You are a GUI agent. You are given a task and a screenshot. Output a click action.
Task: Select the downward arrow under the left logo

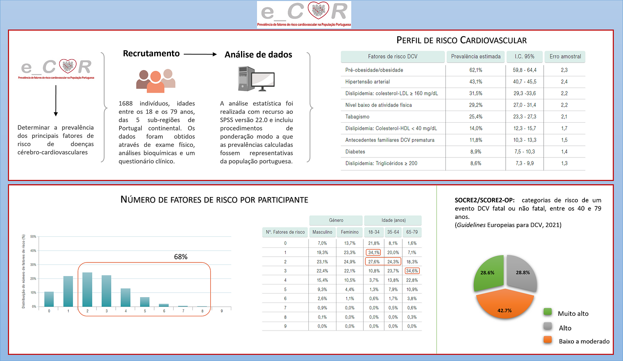[56, 100]
